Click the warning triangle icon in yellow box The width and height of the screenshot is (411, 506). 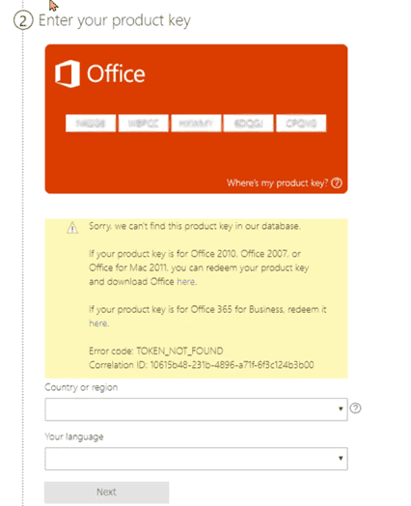[x=72, y=228]
